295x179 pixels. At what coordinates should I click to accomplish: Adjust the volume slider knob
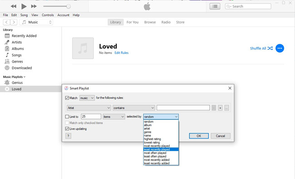[69, 6]
